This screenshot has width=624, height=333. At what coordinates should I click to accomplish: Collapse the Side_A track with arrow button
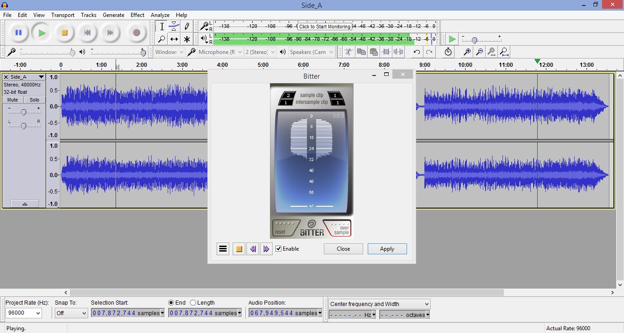(25, 204)
